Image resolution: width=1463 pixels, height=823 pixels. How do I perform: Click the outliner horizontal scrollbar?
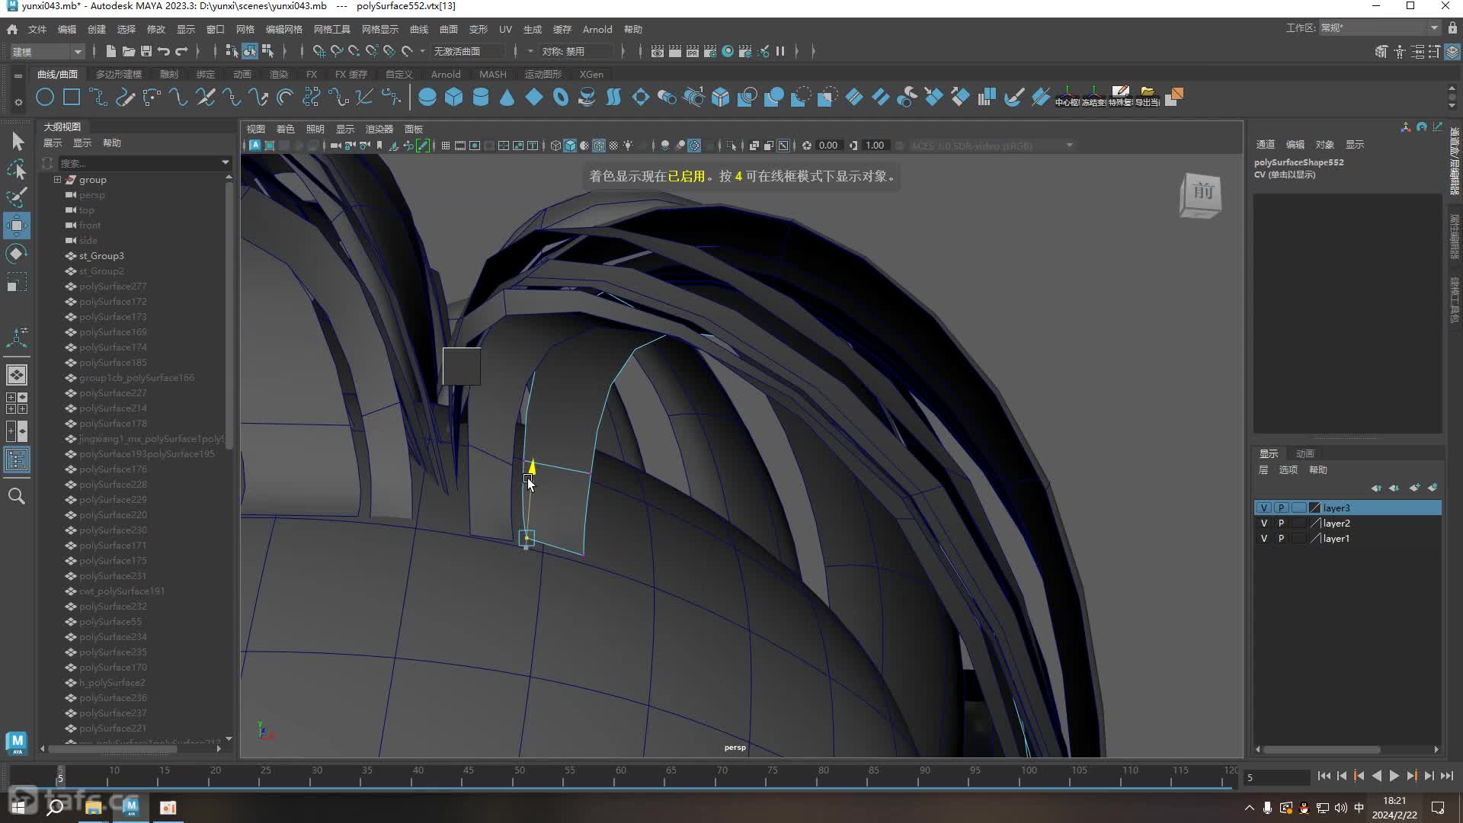click(113, 749)
